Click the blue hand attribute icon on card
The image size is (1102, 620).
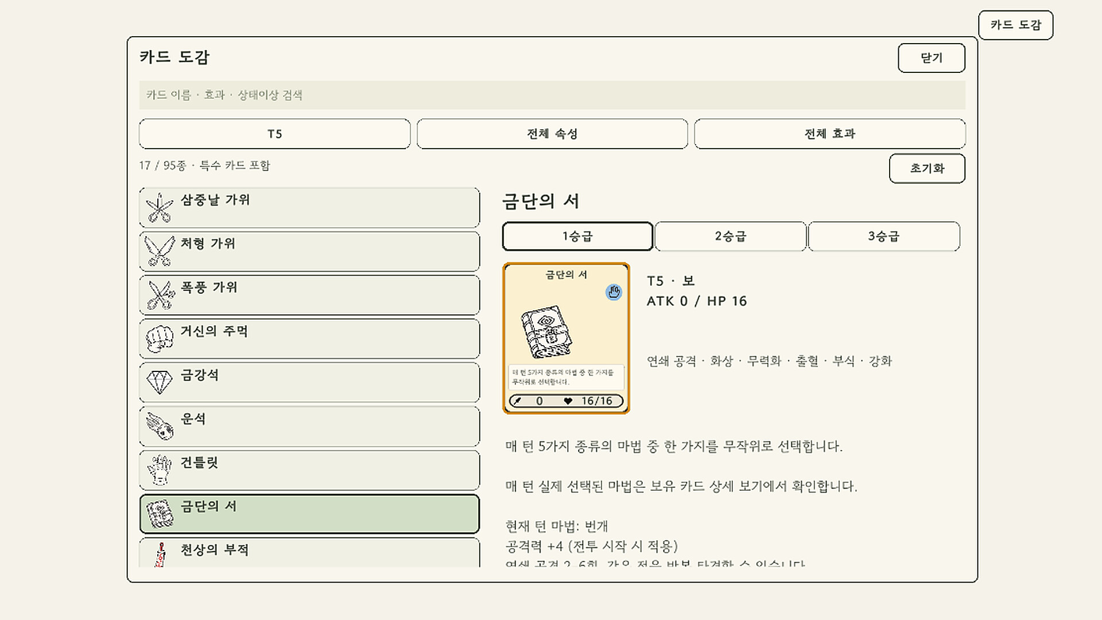coord(614,292)
